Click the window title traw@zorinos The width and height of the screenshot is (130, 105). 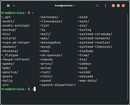click(x=65, y=6)
